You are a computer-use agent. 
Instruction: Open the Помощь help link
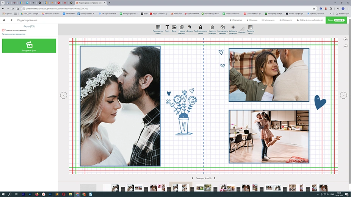(252, 20)
